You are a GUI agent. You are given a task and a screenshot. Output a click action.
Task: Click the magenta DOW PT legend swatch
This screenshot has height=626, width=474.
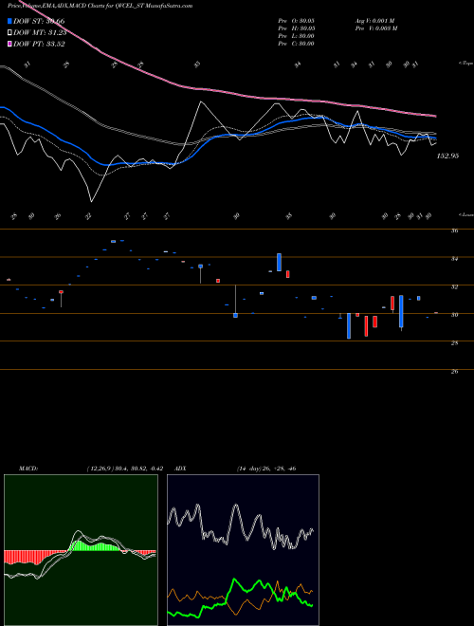(10, 44)
